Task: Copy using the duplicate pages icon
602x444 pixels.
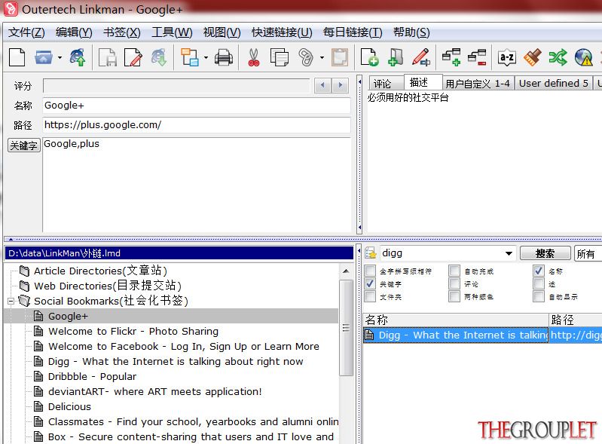Action: click(x=279, y=58)
